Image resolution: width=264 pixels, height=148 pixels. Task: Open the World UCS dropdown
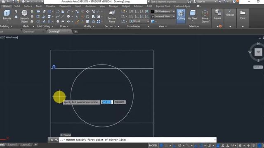[139, 21]
